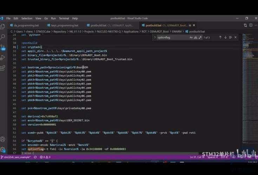Open the Extensions view
This screenshot has height=175, width=258.
point(3,68)
